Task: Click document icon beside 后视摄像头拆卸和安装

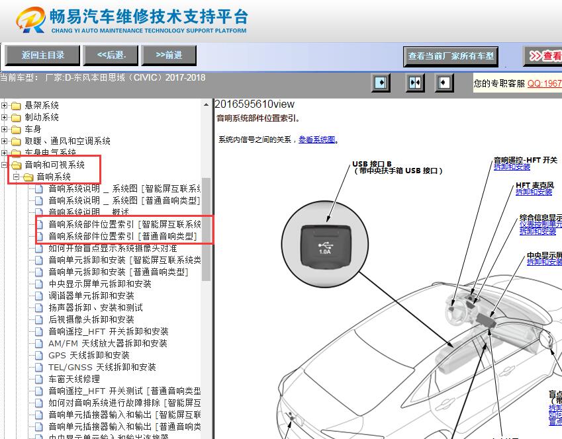Action: [x=39, y=319]
